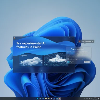Viewport: 100px width, 100px height.
Task: Jump to the last carousel page dot
Action: pyautogui.click(x=46, y=71)
